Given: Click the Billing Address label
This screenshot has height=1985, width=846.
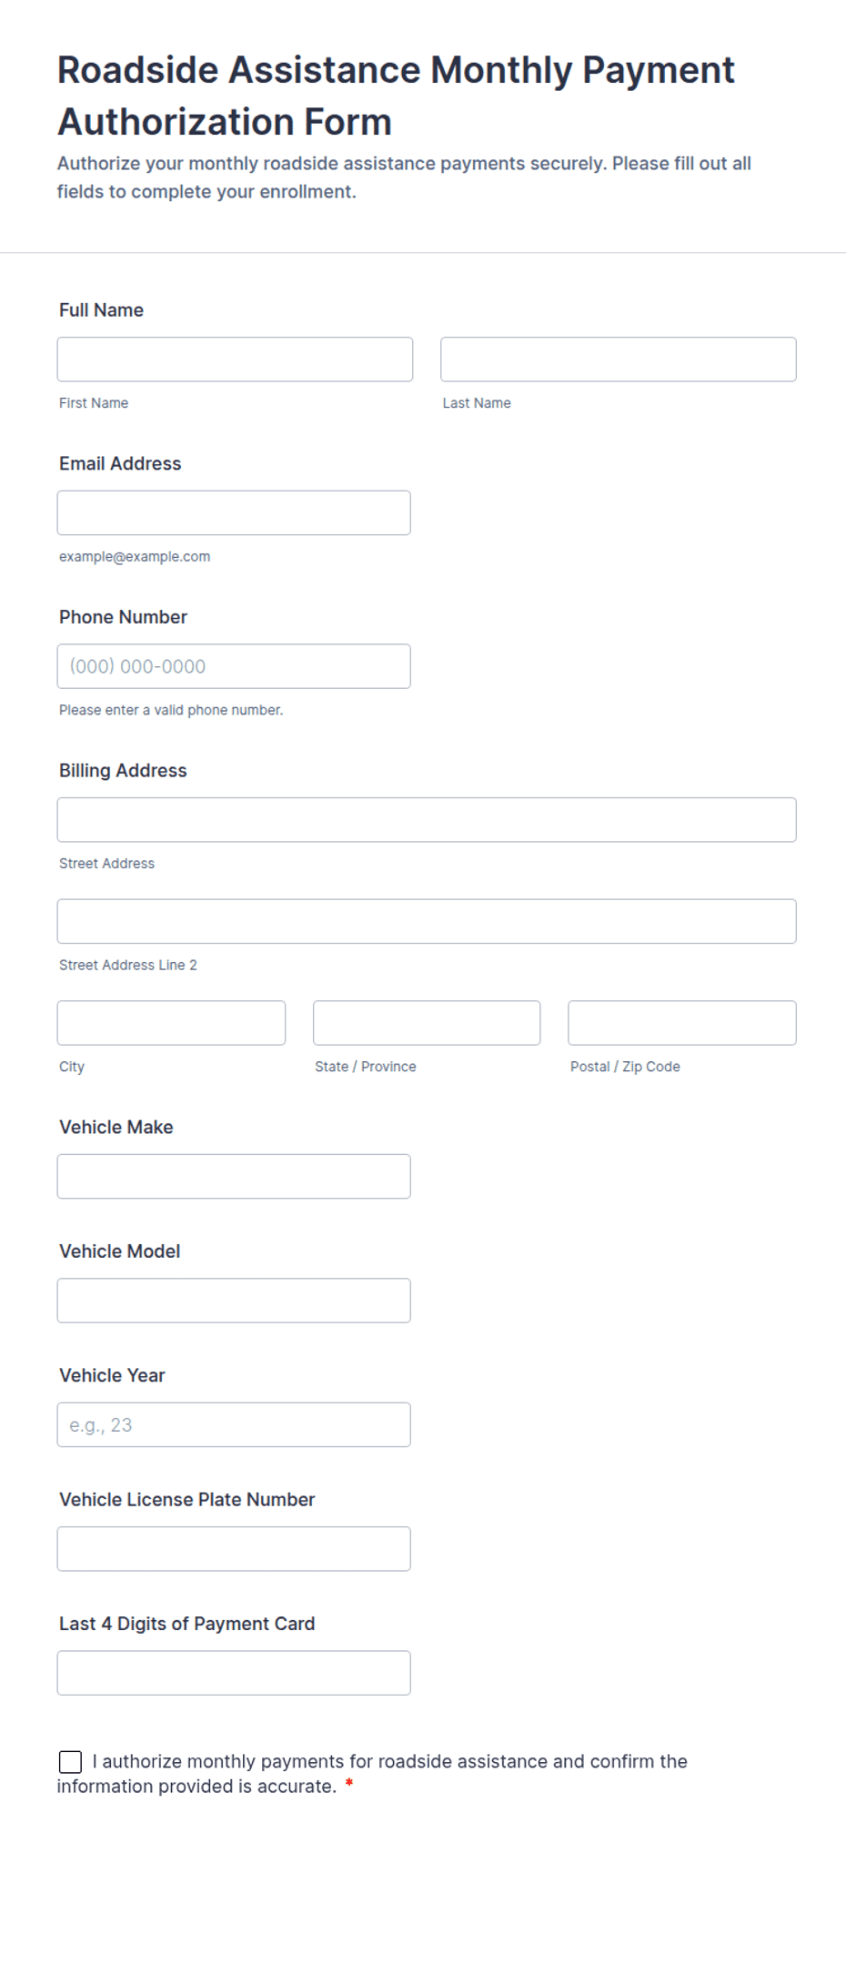Looking at the screenshot, I should [123, 771].
